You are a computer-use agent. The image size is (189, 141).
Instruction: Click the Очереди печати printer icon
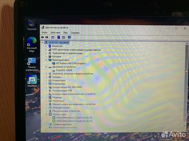50,108
